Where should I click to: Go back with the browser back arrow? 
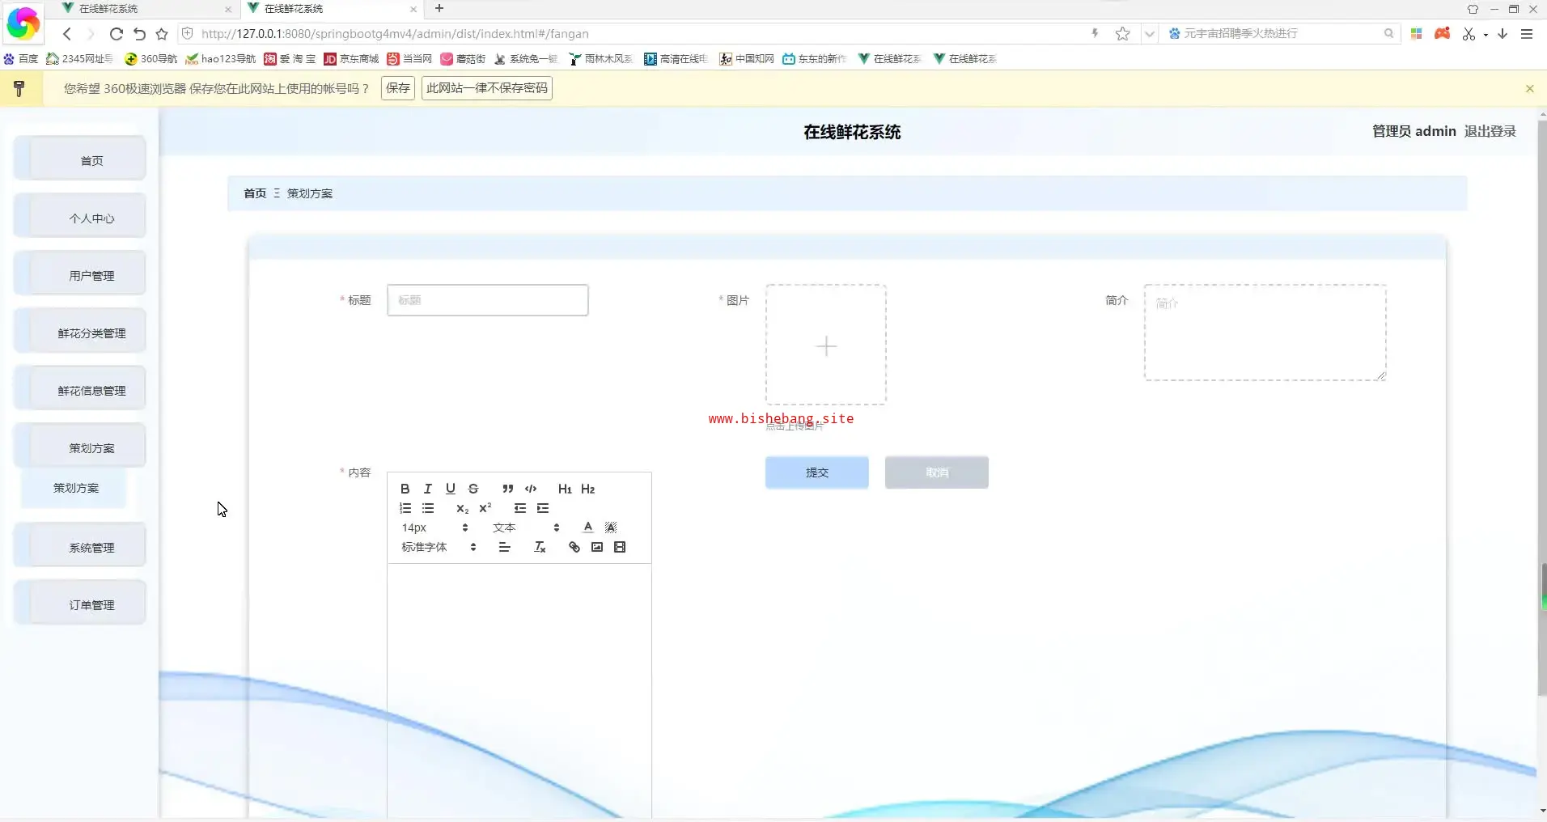point(67,34)
